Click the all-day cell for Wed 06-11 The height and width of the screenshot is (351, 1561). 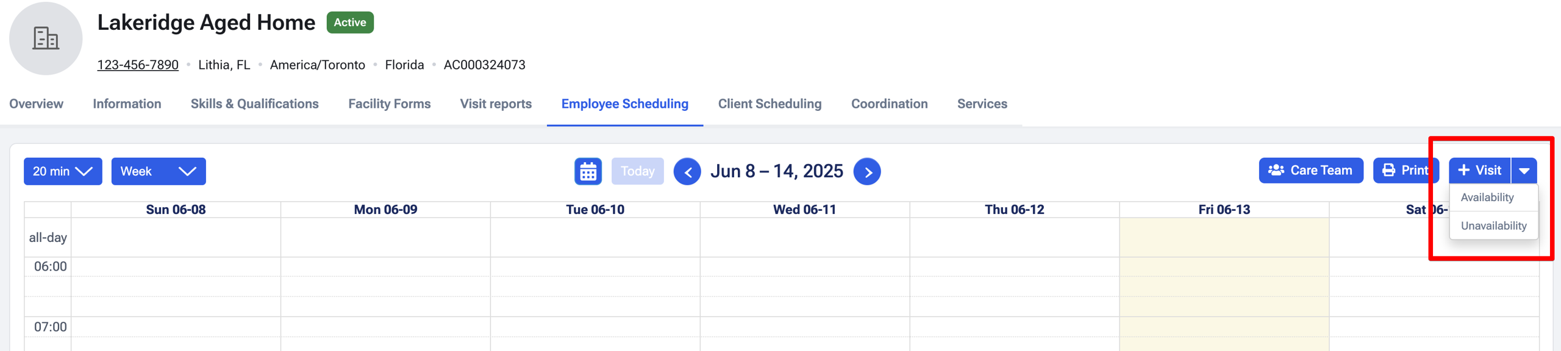coord(804,238)
